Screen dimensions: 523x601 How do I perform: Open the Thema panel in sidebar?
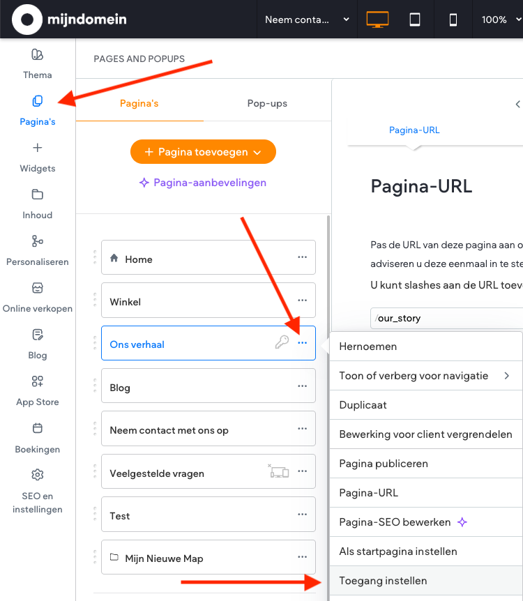tap(38, 63)
